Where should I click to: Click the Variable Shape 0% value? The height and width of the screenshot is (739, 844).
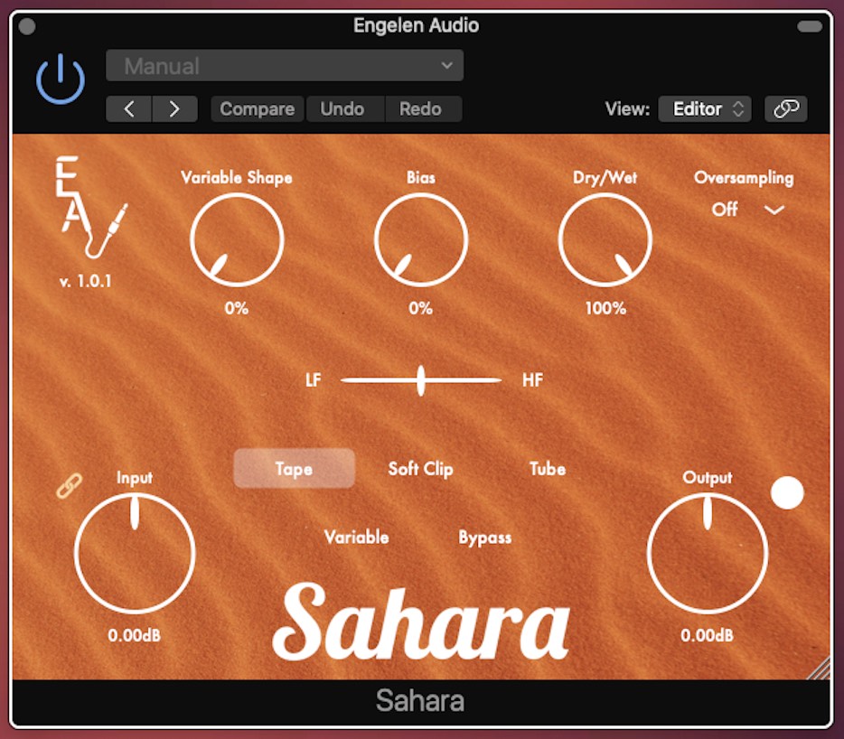236,308
